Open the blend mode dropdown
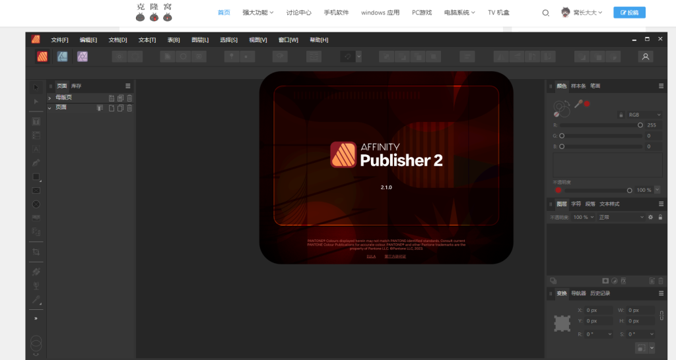Screen dimensions: 676x360 tap(621, 217)
